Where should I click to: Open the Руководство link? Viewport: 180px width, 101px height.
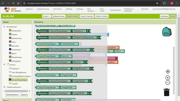(x=115, y=10)
